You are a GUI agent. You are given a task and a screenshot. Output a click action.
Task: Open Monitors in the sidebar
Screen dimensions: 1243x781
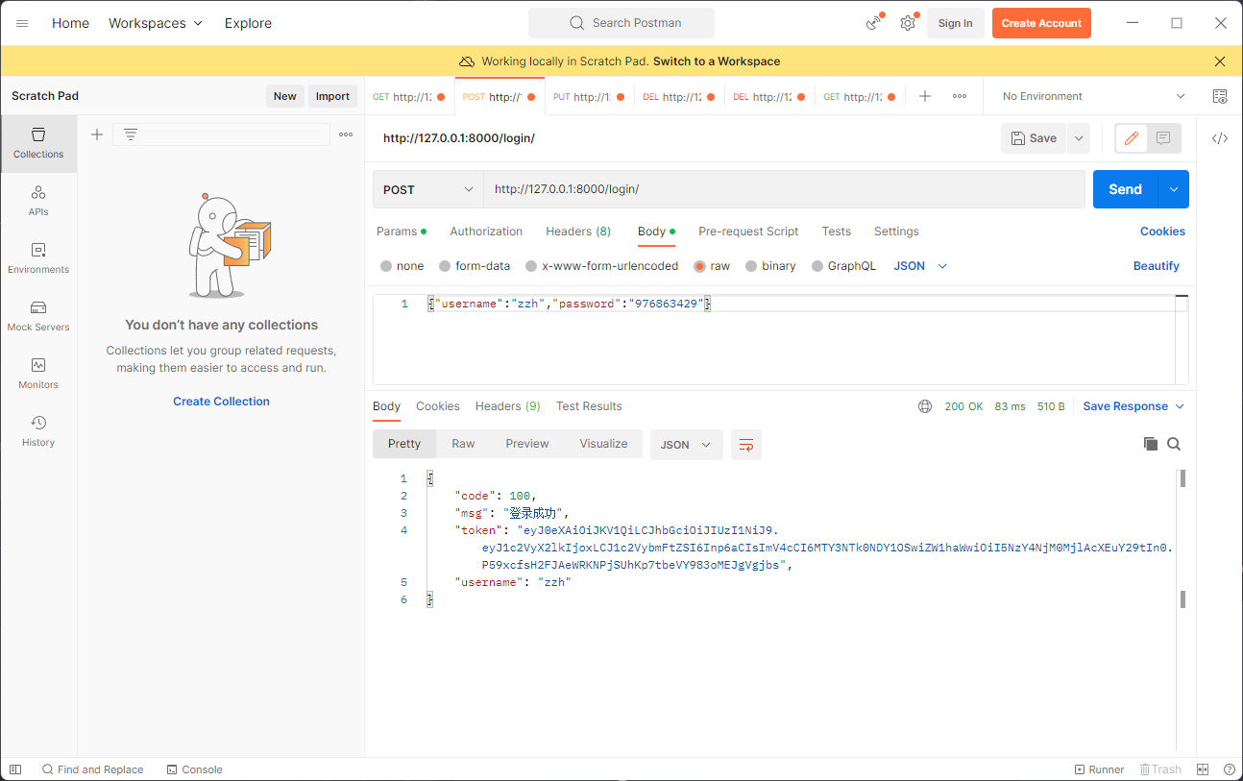(x=38, y=374)
